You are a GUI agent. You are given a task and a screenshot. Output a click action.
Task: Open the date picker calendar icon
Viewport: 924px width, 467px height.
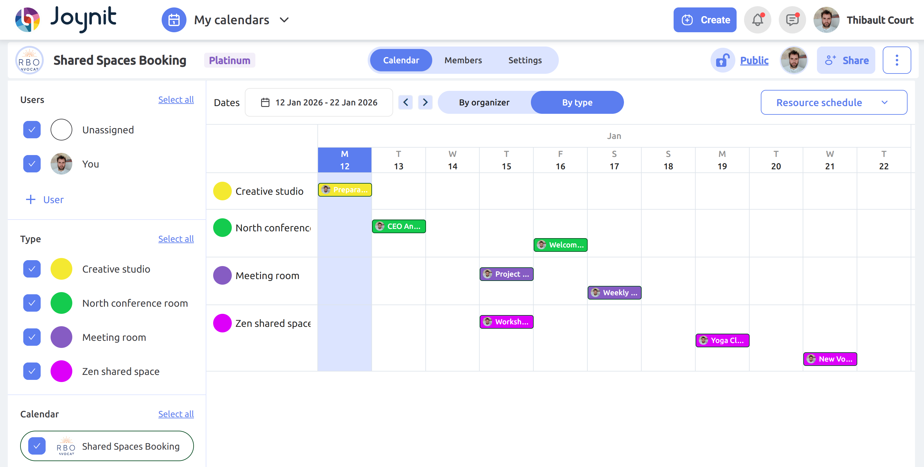click(x=264, y=102)
